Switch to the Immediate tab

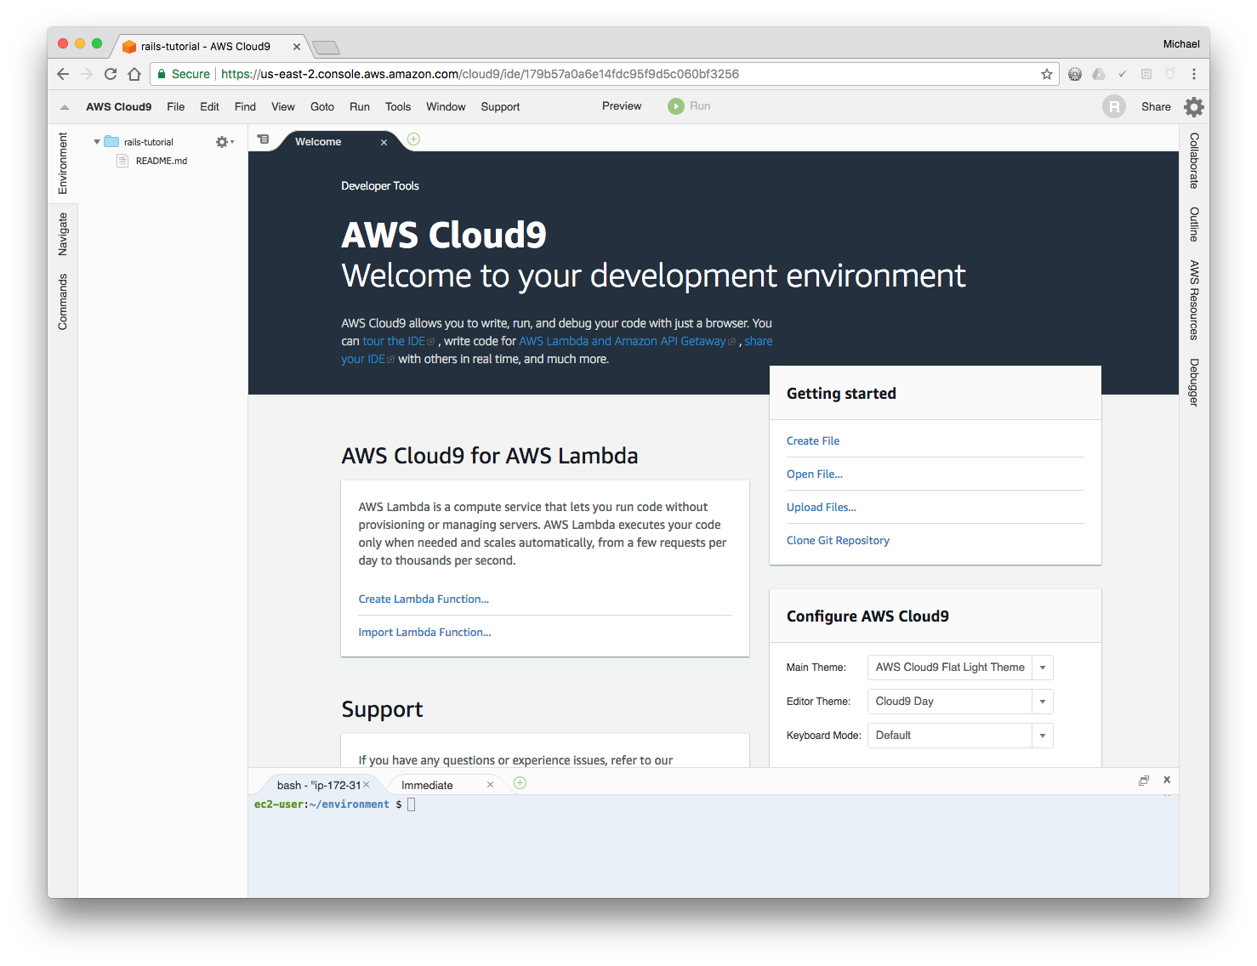point(427,786)
